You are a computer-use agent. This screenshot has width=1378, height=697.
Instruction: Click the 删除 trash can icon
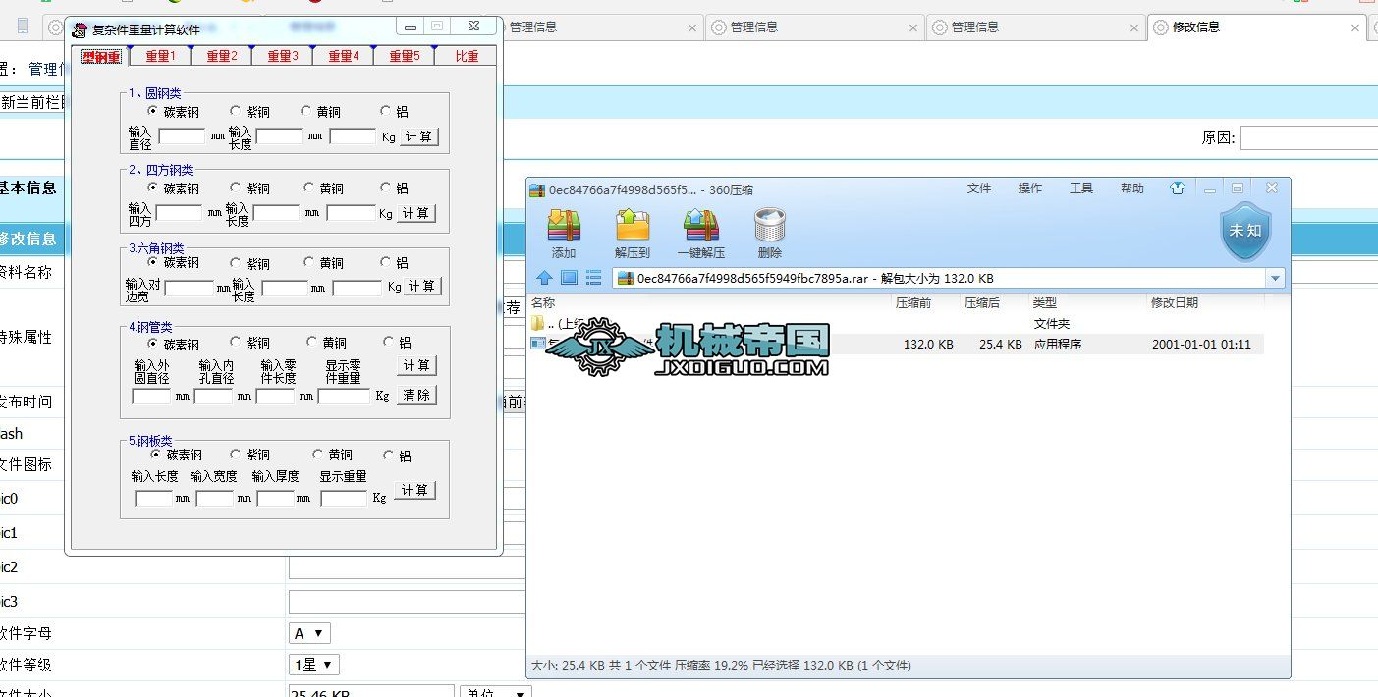click(770, 226)
